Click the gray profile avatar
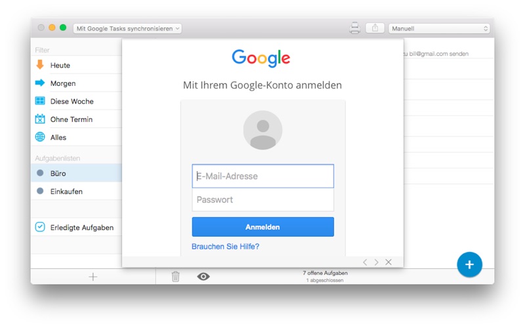This screenshot has width=525, height=328. point(263,130)
